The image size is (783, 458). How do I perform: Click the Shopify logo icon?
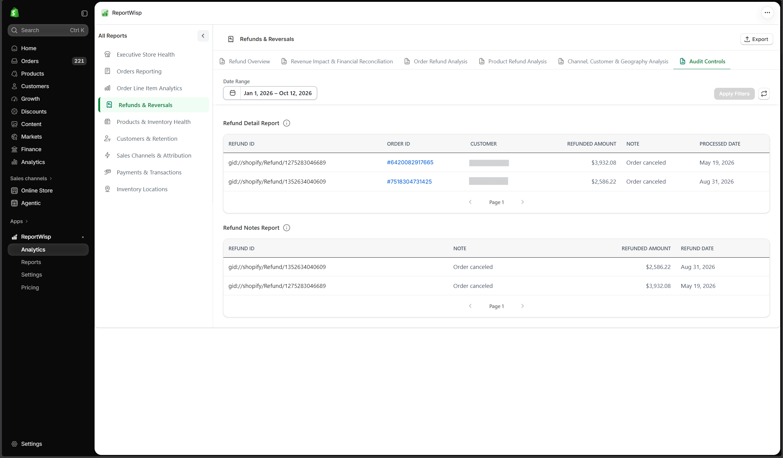pyautogui.click(x=14, y=13)
